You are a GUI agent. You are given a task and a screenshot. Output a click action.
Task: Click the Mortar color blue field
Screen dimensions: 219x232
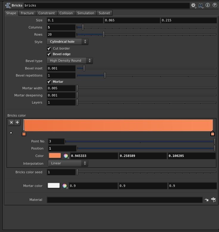pos(193,186)
